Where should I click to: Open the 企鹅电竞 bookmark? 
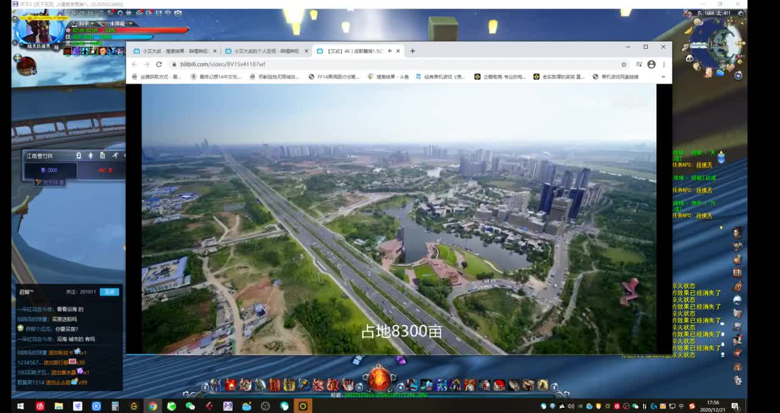click(500, 77)
